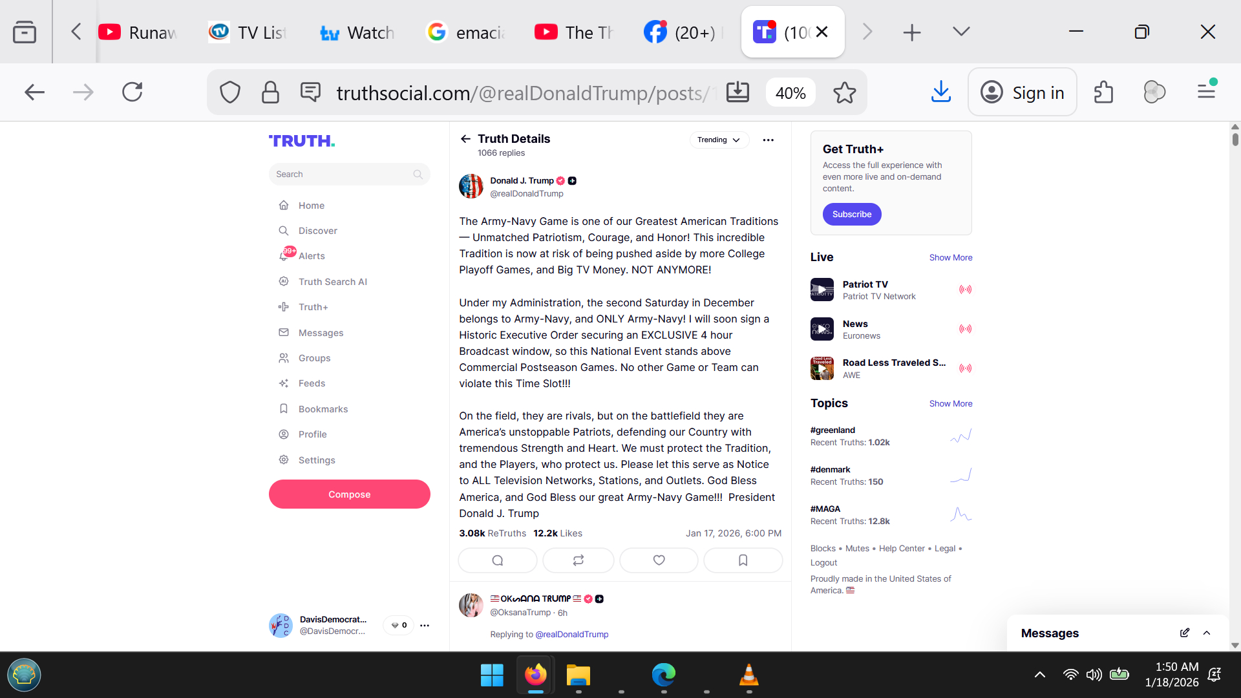Open the Trending sort dropdown
Image resolution: width=1241 pixels, height=698 pixels.
(719, 140)
